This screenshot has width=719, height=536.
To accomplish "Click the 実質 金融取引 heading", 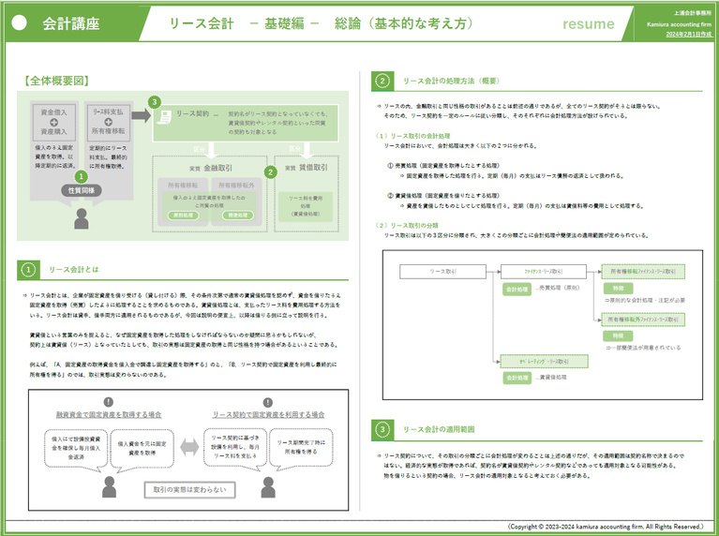I will pyautogui.click(x=211, y=169).
